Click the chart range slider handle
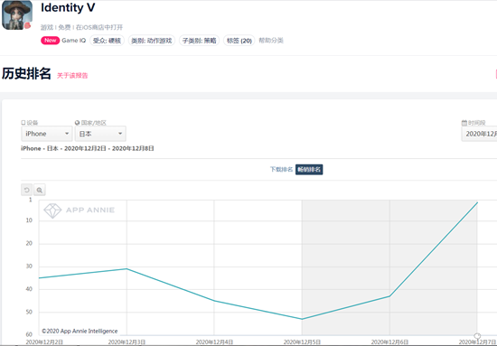The height and width of the screenshot is (346, 497). coord(477,336)
